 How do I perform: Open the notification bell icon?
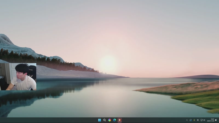(x=216, y=120)
